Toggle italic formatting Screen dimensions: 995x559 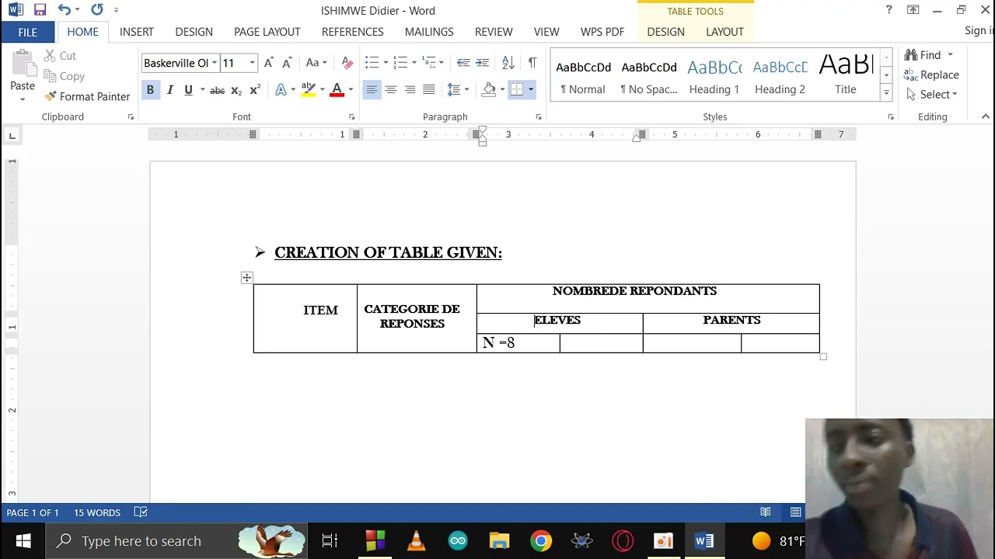[x=169, y=90]
